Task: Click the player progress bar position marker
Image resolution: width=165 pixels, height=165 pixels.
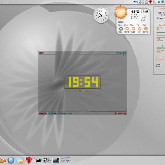Action: coord(91,111)
